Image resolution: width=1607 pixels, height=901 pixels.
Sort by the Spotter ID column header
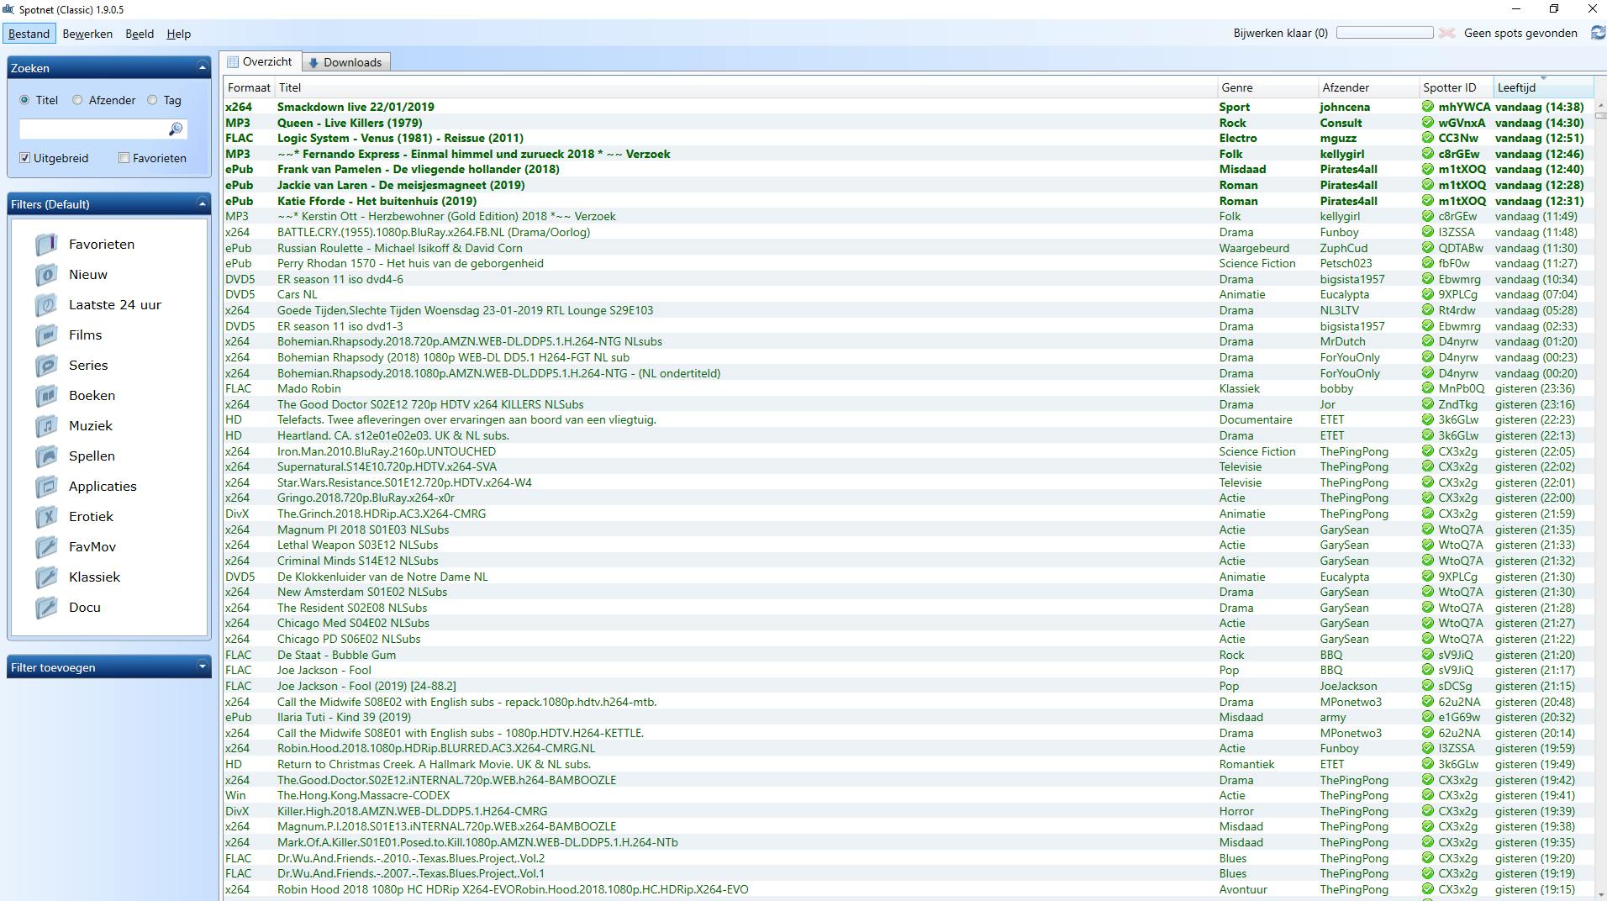point(1457,87)
